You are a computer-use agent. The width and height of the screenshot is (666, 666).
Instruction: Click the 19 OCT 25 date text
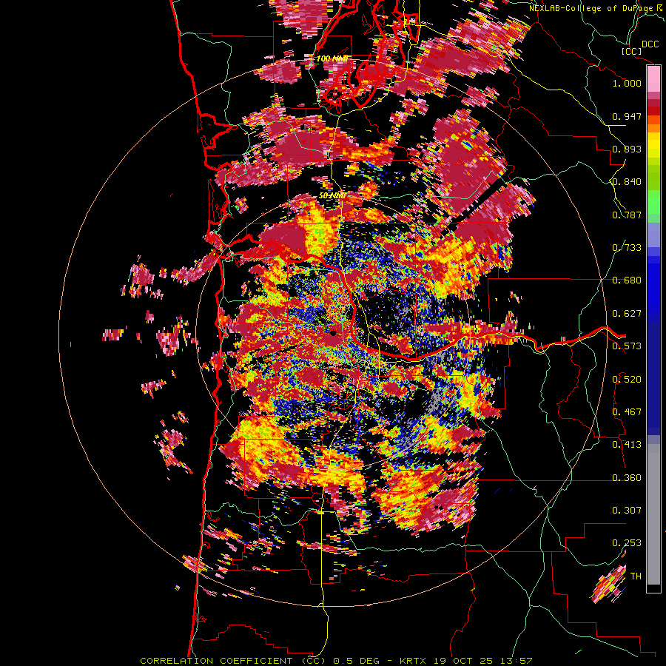point(464,661)
